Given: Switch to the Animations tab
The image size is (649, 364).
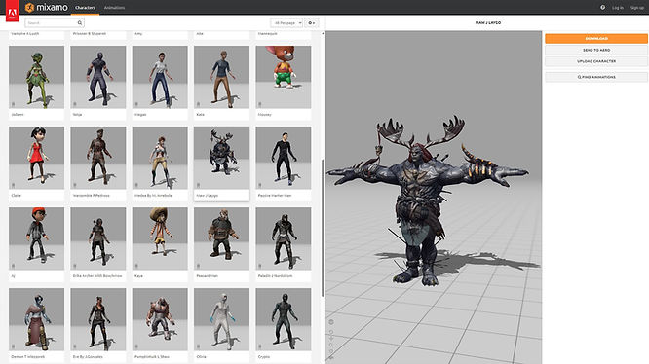Looking at the screenshot, I should [x=114, y=8].
